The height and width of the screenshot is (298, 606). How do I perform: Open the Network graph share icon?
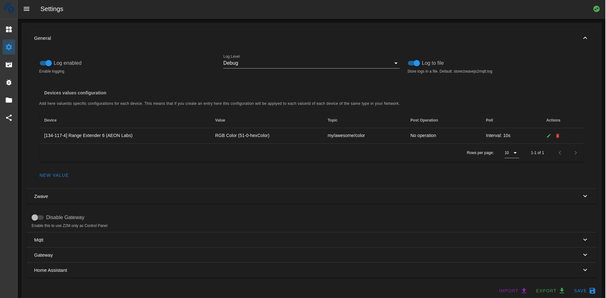[x=9, y=118]
